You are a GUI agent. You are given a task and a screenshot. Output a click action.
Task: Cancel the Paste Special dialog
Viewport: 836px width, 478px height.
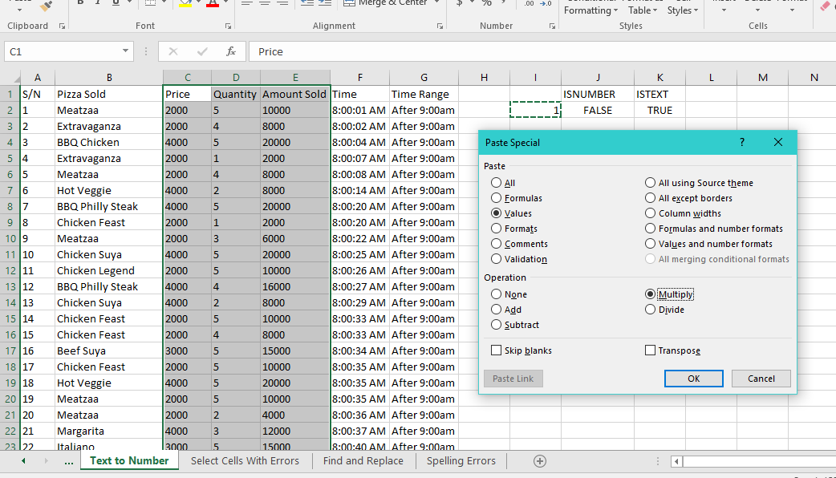click(x=761, y=378)
